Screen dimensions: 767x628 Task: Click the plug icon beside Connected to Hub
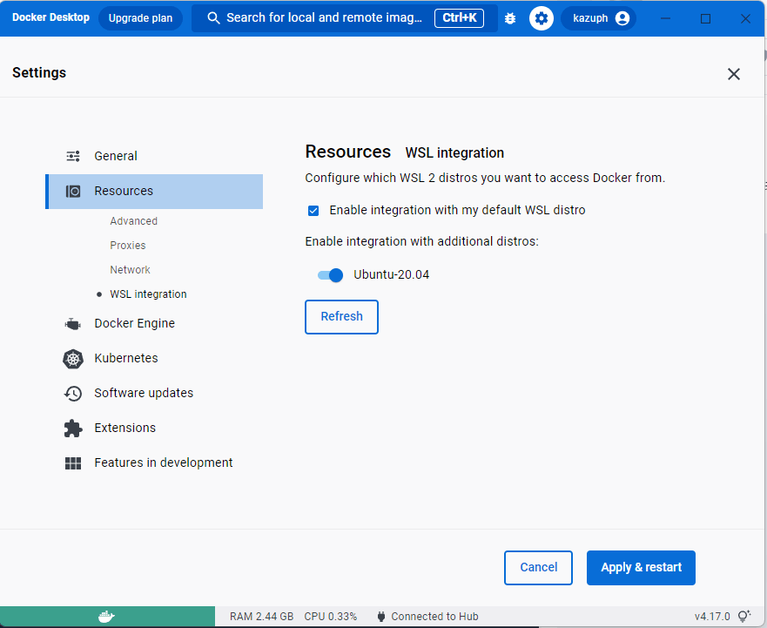pyautogui.click(x=381, y=617)
